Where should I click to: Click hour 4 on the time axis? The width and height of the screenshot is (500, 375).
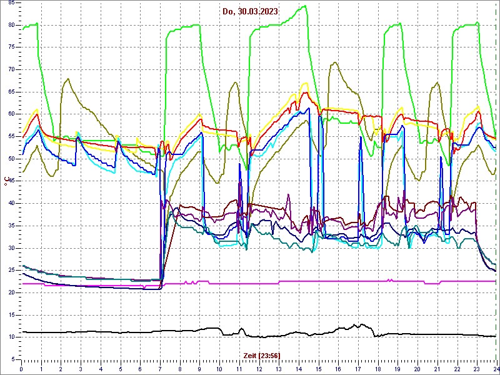click(101, 367)
